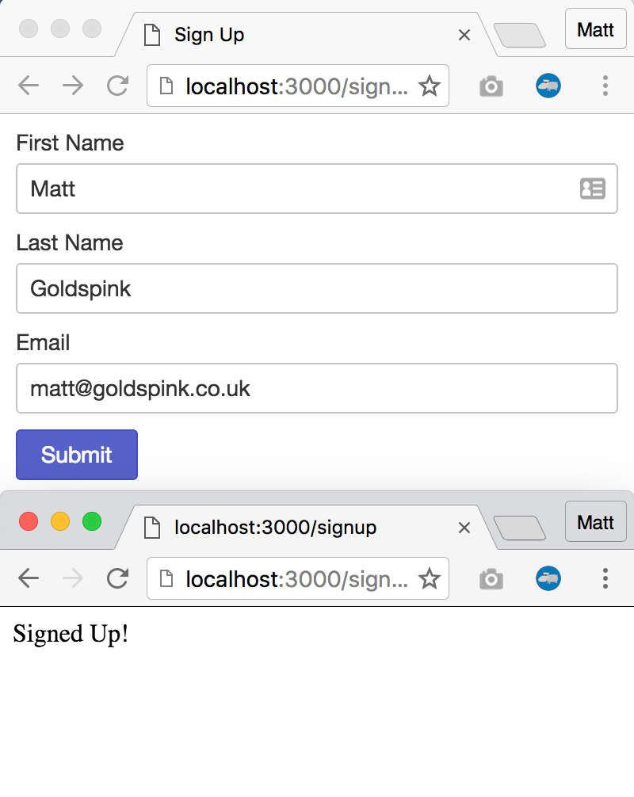Screen dimensions: 634x797
Task: Click the page icon on the Sign Up tab
Action: [151, 35]
